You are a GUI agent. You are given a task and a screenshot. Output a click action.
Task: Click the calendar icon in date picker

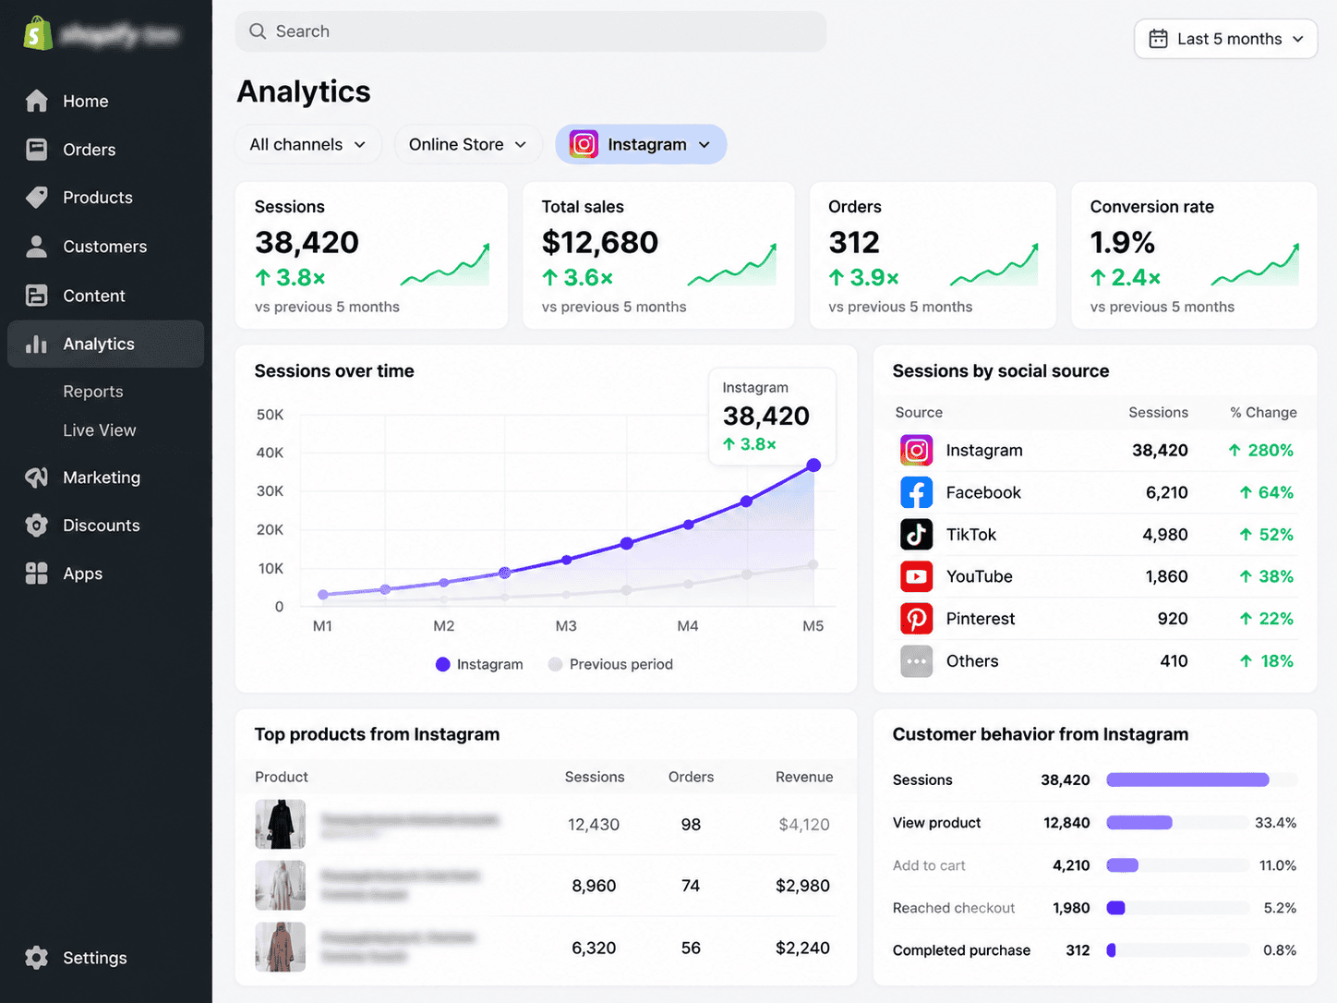point(1158,39)
